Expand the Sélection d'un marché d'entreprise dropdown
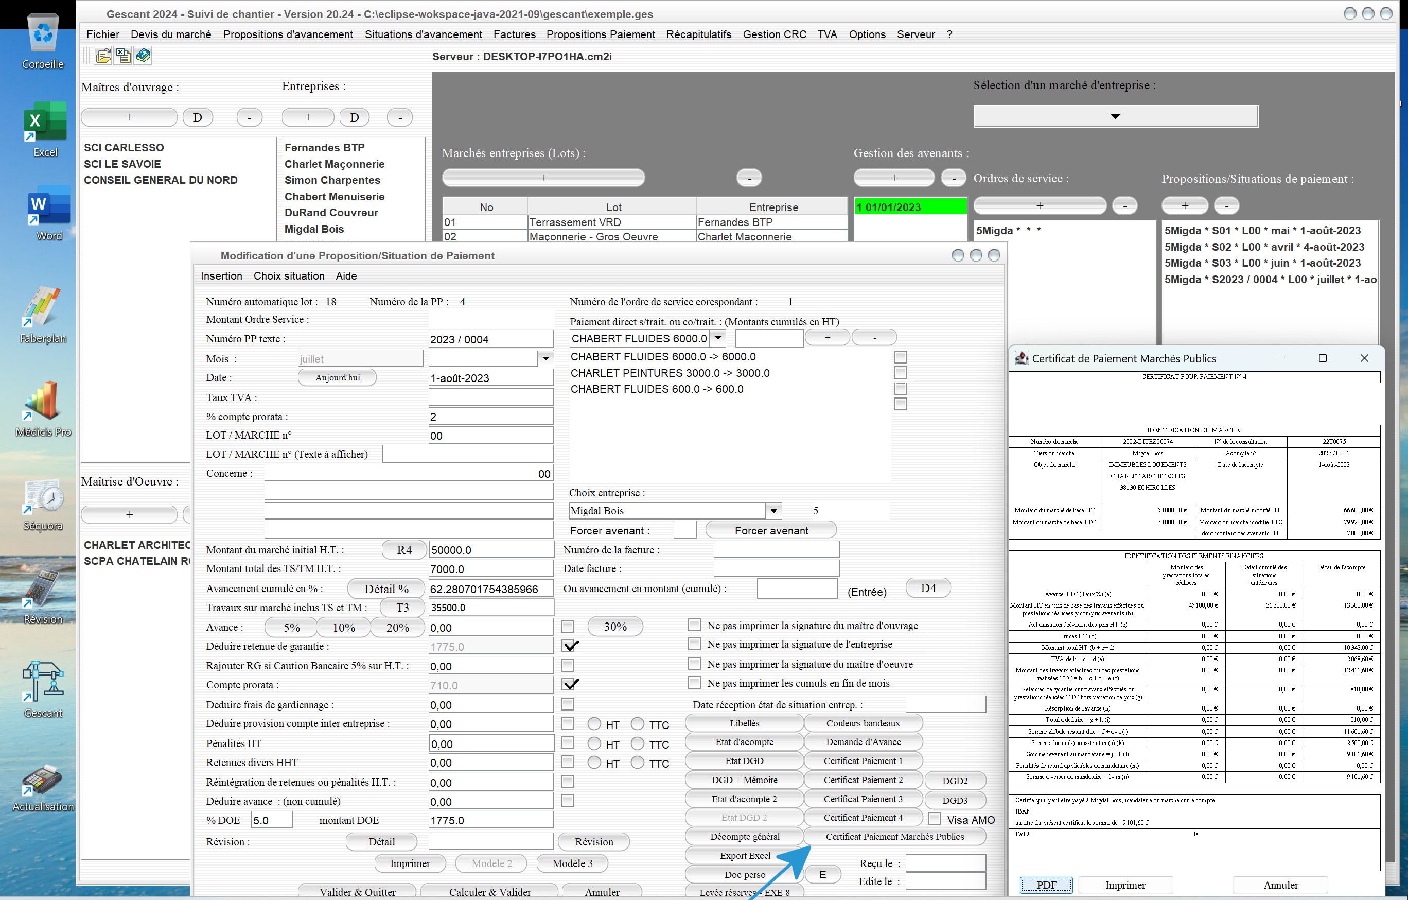The width and height of the screenshot is (1408, 900). coord(1115,116)
